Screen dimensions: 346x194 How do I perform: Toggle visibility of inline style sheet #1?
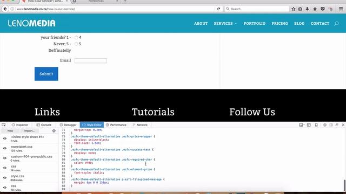point(5,138)
